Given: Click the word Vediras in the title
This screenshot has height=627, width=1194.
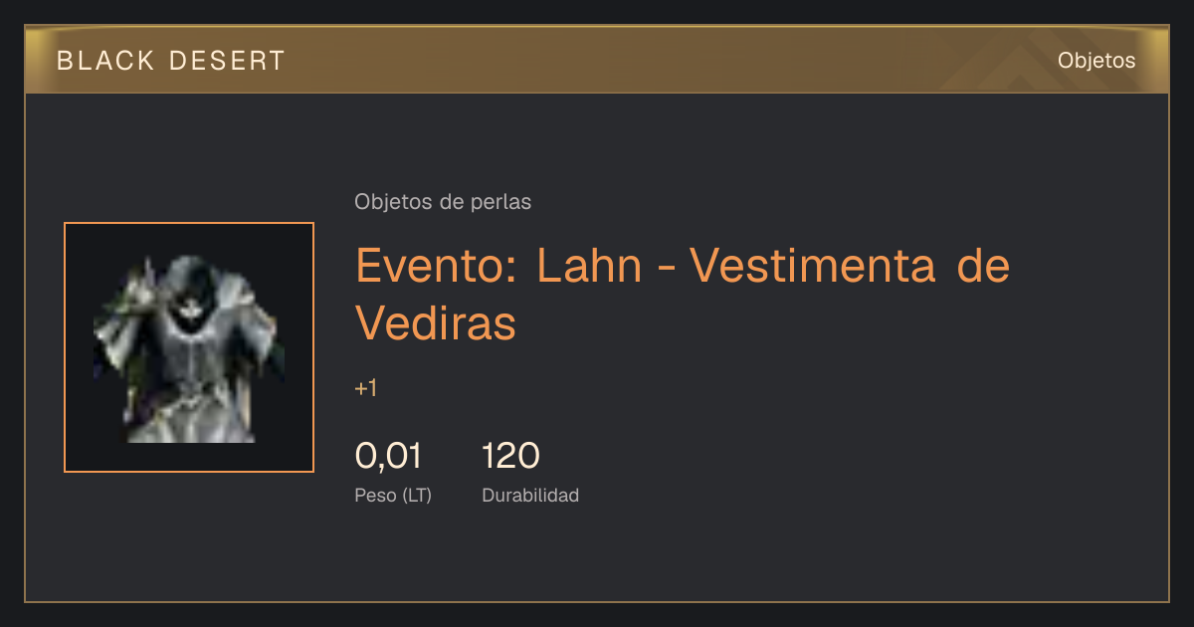Looking at the screenshot, I should click(436, 322).
